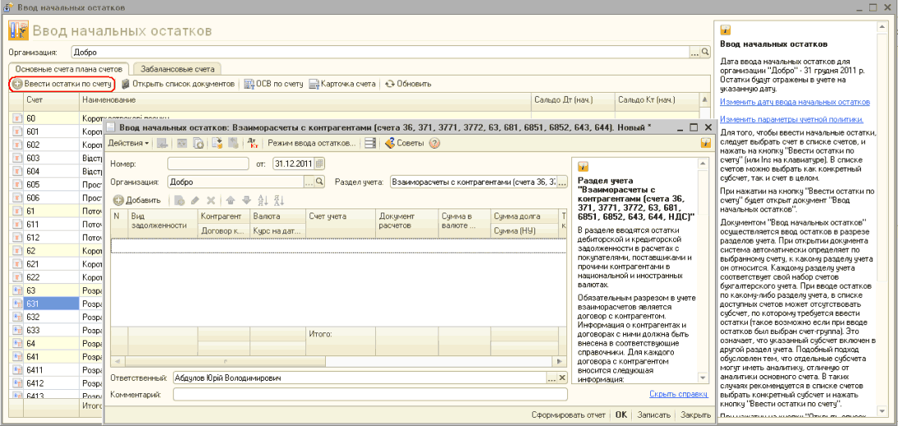Click the sort ascending icon
The image size is (898, 426).
[x=263, y=200]
